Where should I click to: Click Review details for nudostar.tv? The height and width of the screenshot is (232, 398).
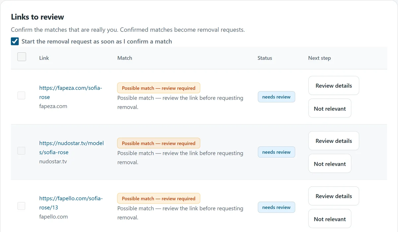coord(334,141)
